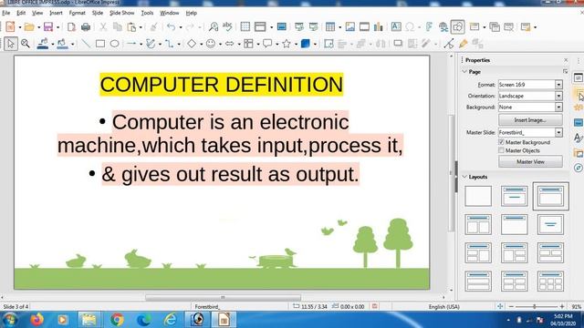Toggle the 3D Objects cube icon
The width and height of the screenshot is (584, 328).
pyautogui.click(x=306, y=44)
